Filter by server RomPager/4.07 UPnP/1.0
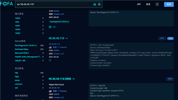178x100 pixels. (26, 45)
